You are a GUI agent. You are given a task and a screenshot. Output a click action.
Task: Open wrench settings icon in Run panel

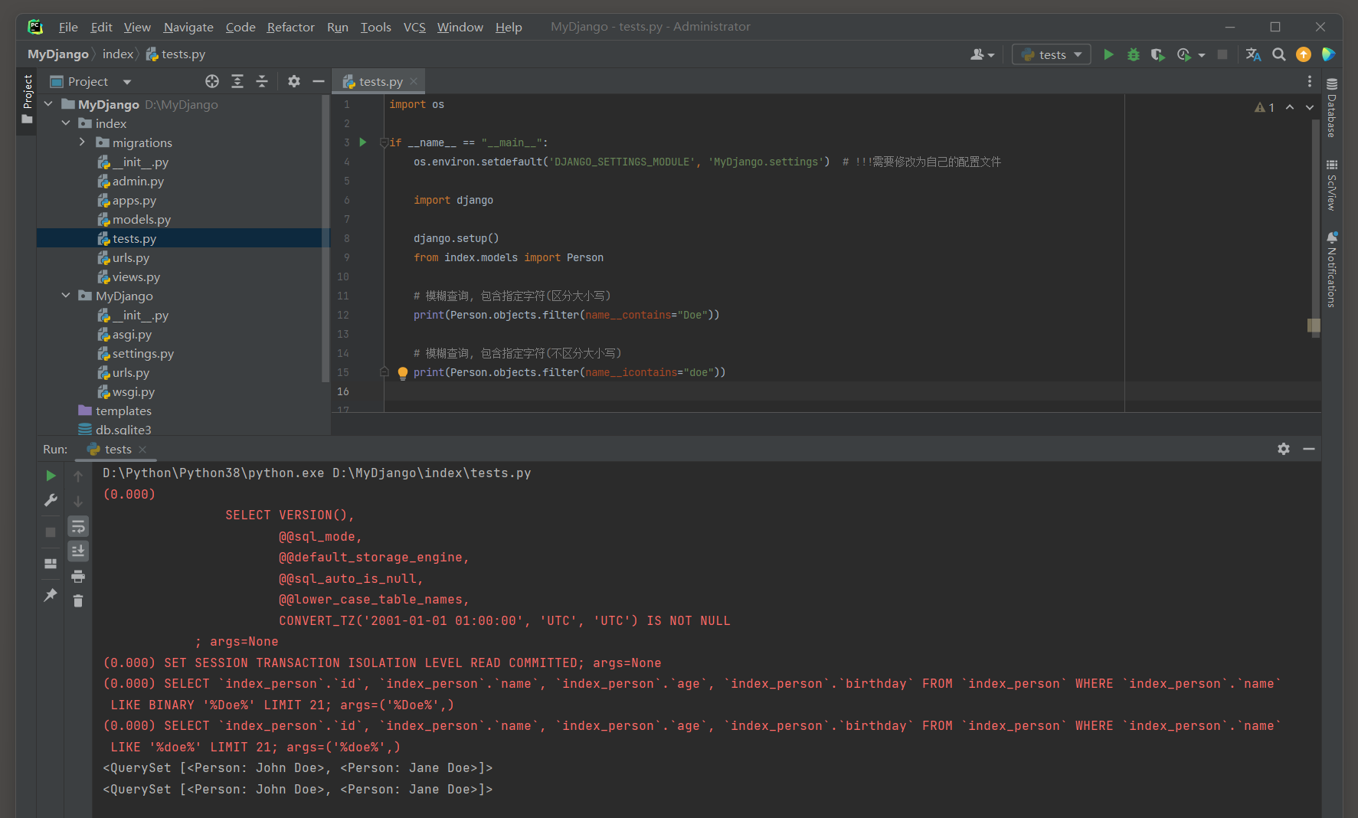[51, 500]
